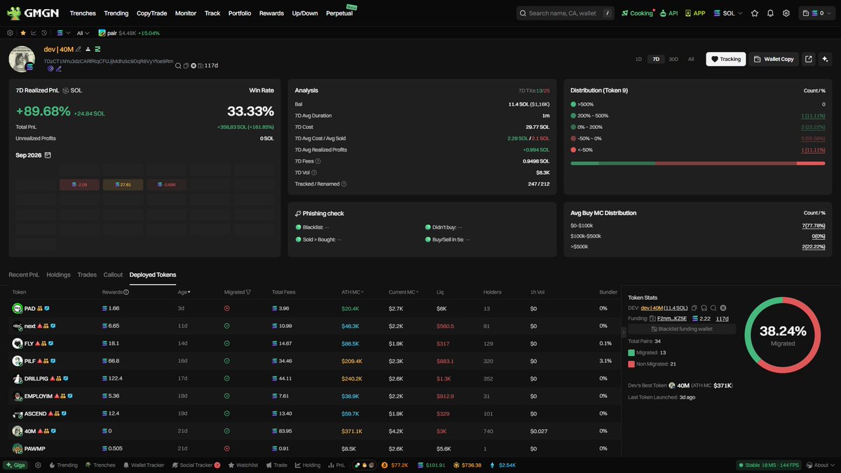
Task: Select the 30D time range
Action: 674,60
